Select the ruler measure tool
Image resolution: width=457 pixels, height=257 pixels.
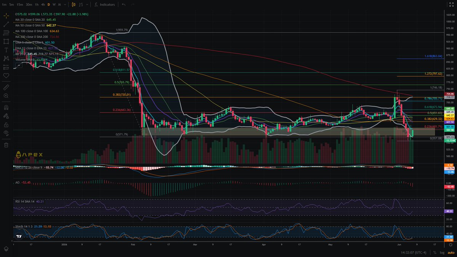tap(6, 87)
